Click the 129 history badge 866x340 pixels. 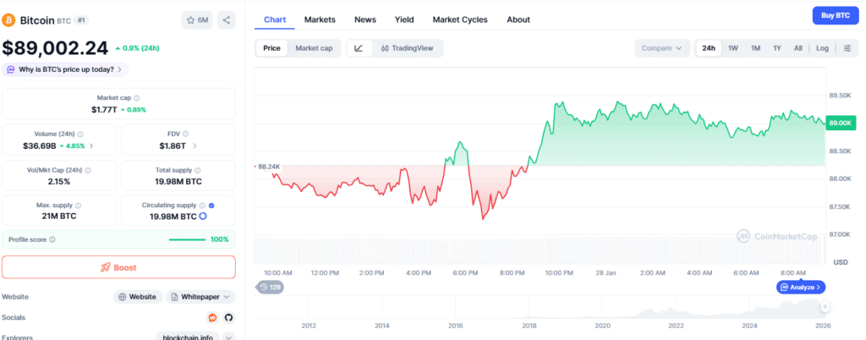tap(269, 287)
